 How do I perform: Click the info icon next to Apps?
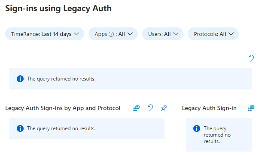111,34
